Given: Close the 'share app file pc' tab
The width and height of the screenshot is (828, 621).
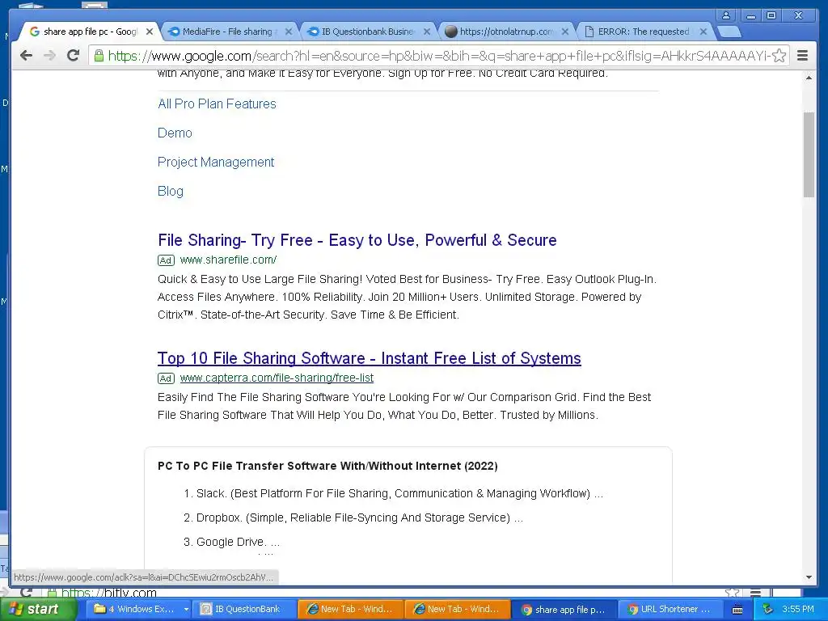Looking at the screenshot, I should point(150,32).
